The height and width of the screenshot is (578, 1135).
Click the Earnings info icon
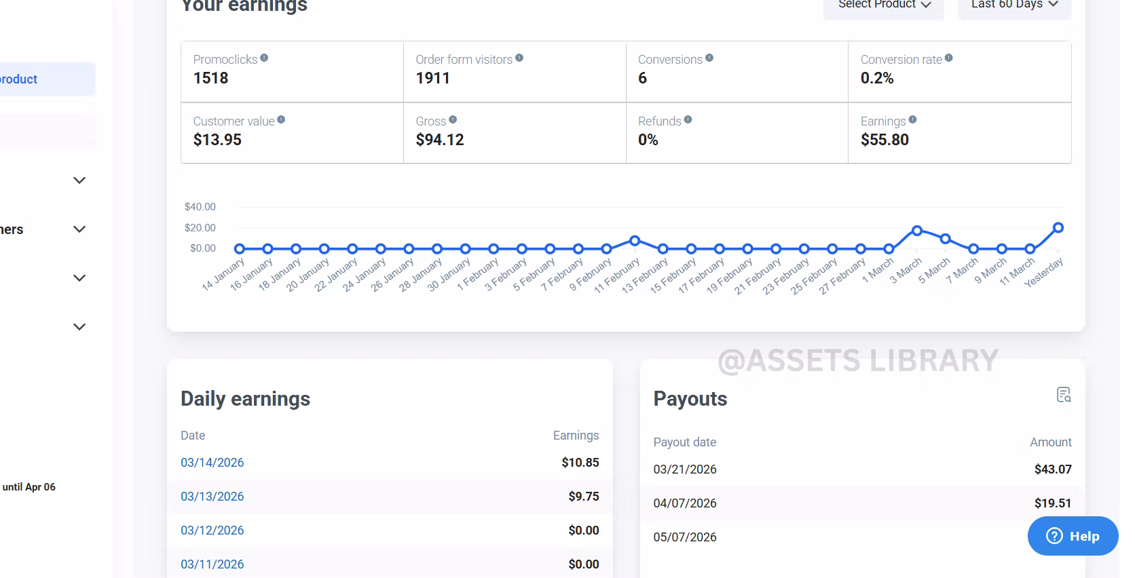tap(912, 120)
